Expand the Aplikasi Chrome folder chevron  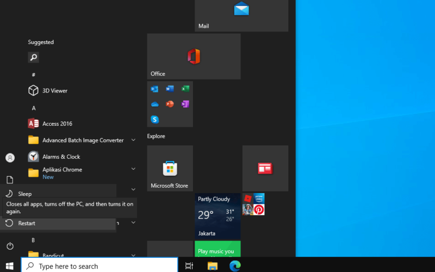click(133, 169)
